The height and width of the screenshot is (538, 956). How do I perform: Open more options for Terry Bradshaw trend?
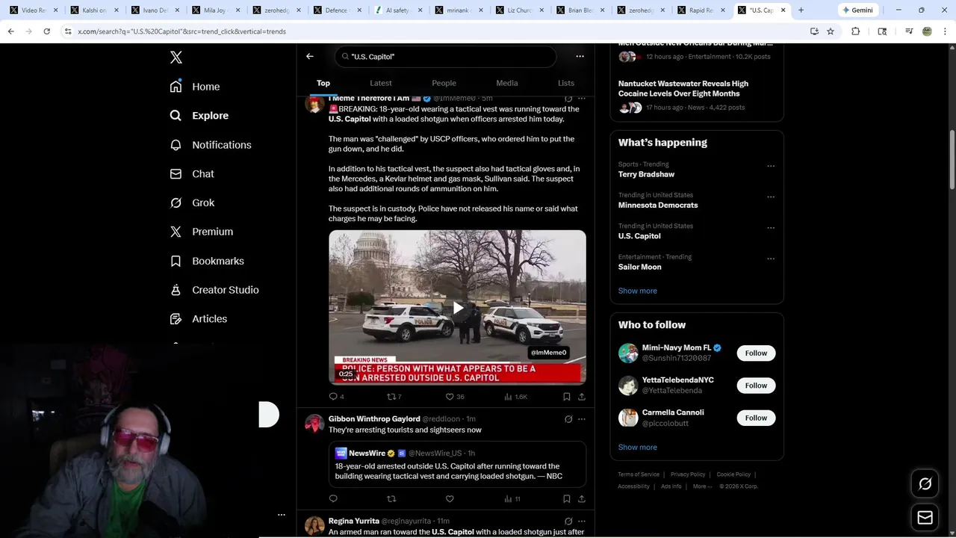point(771,166)
